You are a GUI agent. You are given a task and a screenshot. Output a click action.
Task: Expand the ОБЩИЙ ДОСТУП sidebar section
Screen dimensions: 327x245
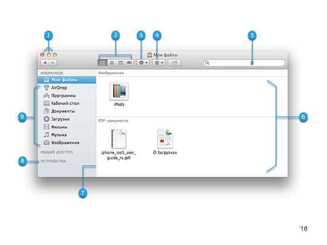(57, 152)
